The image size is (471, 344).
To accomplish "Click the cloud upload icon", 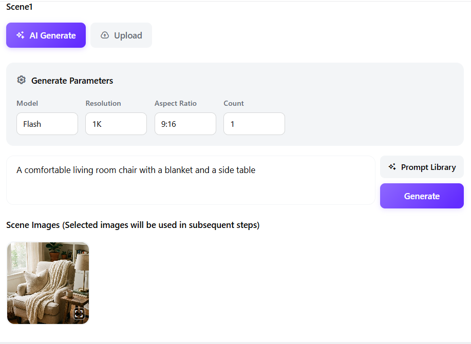I will point(105,35).
